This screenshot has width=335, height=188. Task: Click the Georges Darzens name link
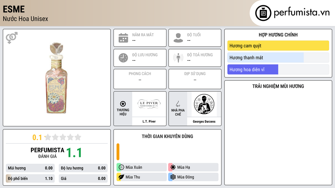point(204,121)
